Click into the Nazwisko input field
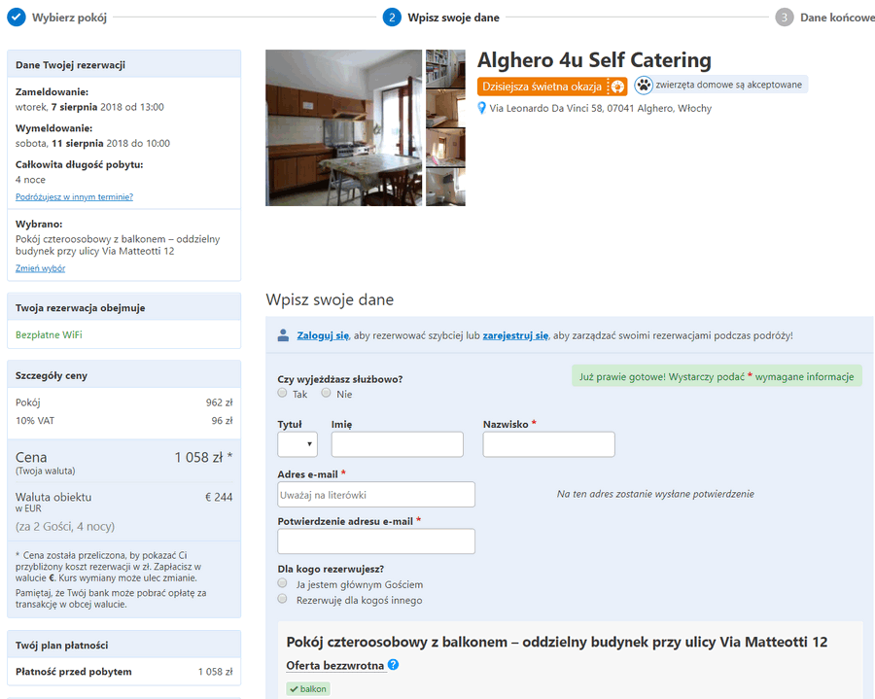 coord(548,444)
